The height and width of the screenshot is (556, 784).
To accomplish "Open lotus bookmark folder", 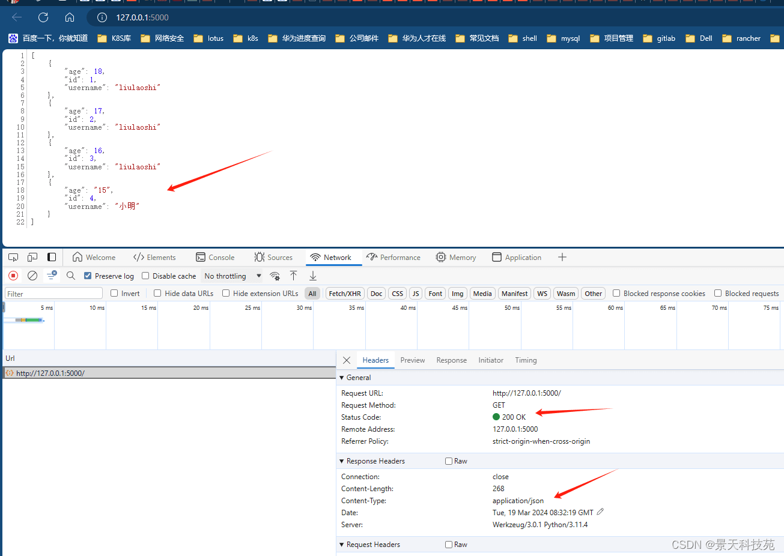I will pos(208,38).
